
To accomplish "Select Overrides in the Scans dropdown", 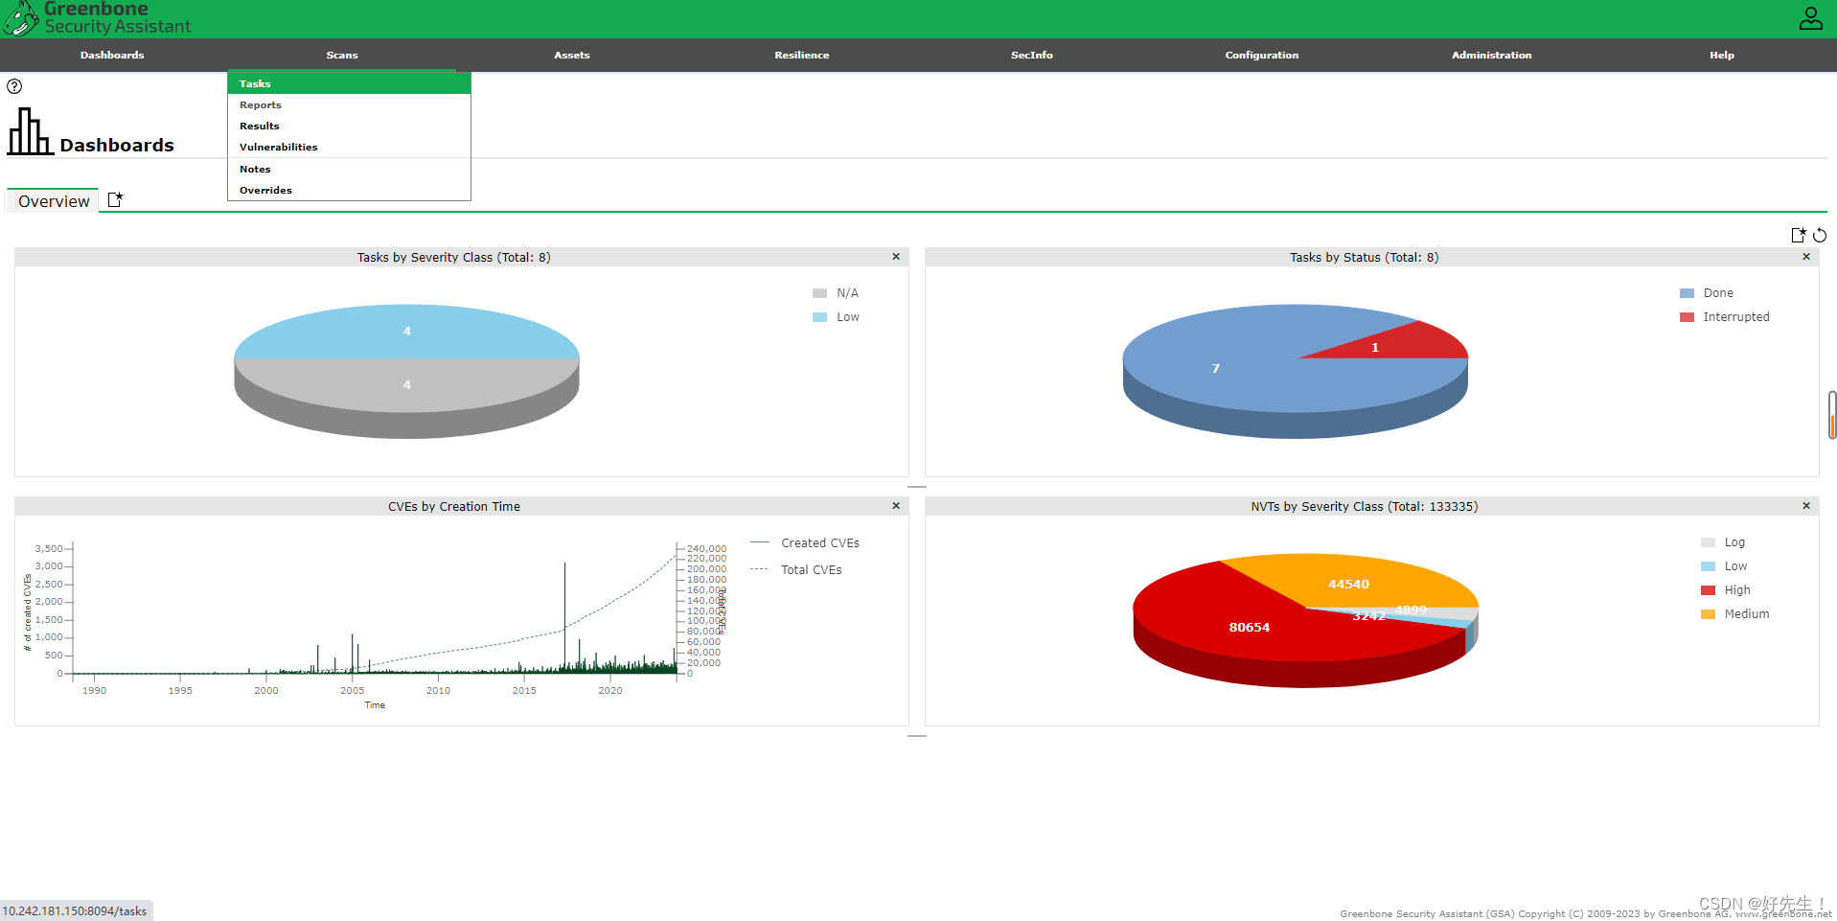I will click(349, 190).
